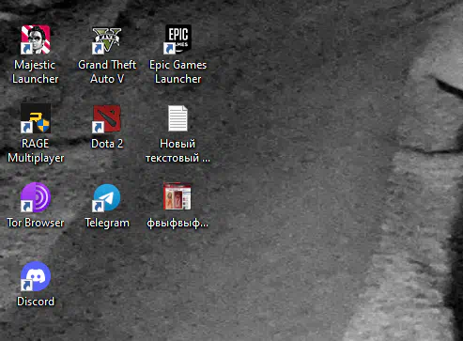Click the Tor Browser shortcut icon
Screen dimensions: 463x341
pyautogui.click(x=36, y=197)
